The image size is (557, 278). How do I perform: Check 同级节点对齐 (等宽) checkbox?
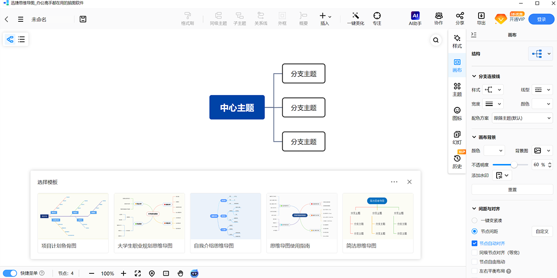point(474,253)
